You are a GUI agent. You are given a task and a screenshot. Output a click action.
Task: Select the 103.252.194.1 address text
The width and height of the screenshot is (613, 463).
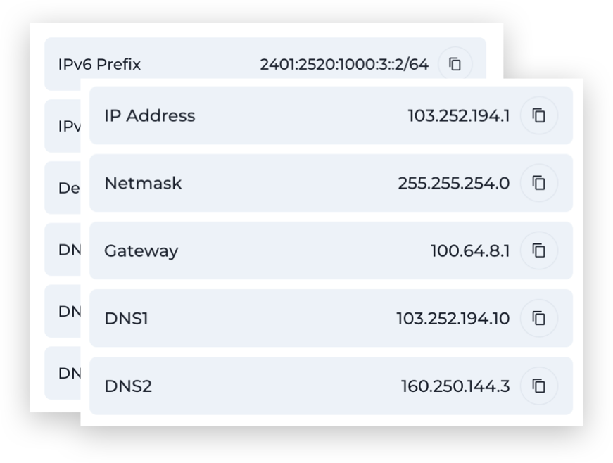[x=458, y=115]
